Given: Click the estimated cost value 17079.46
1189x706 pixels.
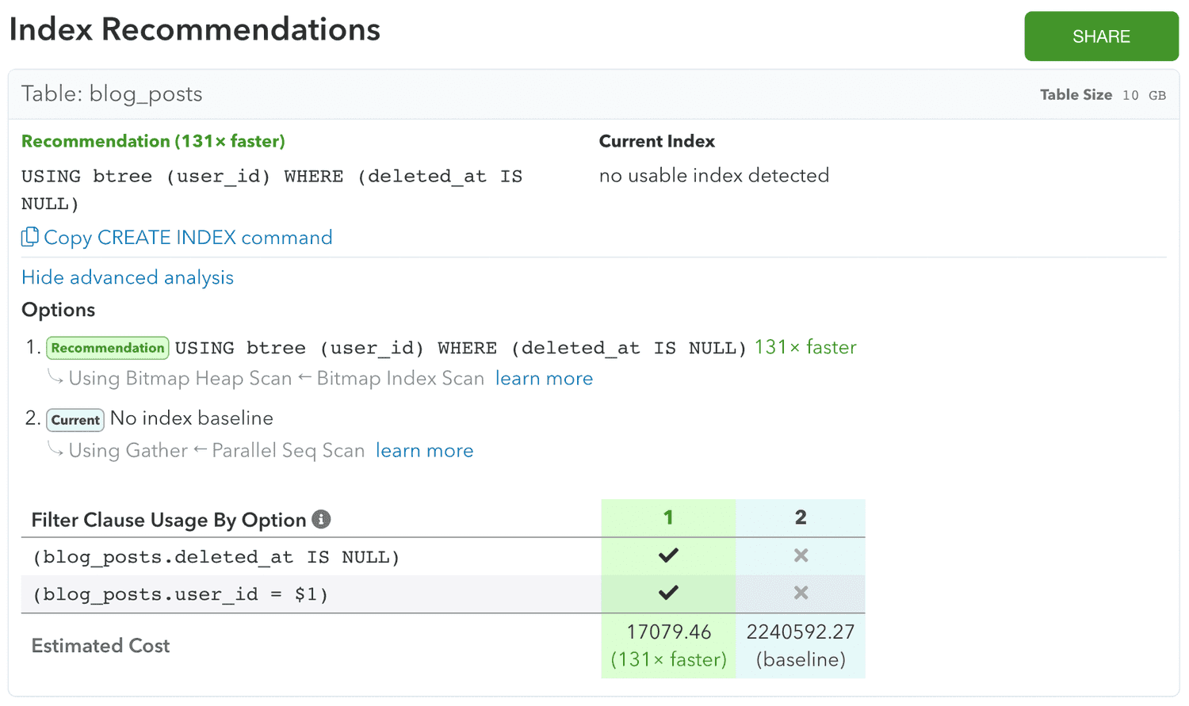Looking at the screenshot, I should (x=668, y=632).
